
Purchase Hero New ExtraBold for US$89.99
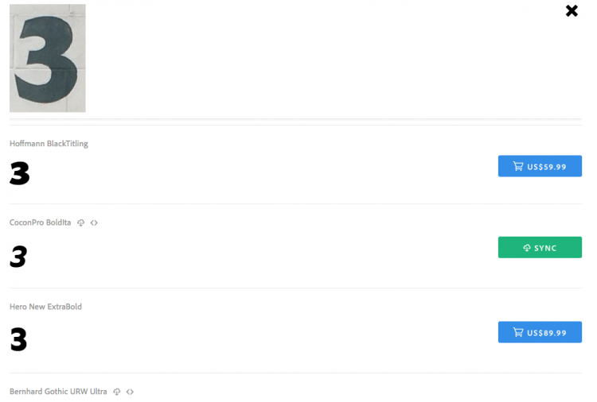click(540, 332)
